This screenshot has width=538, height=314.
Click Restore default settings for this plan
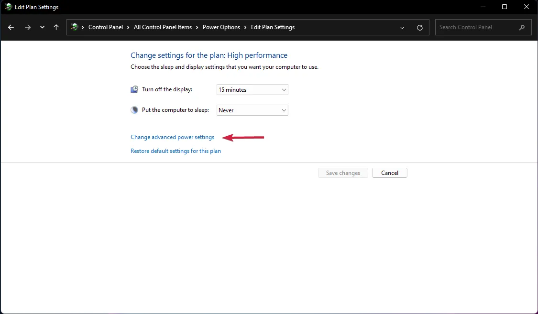tap(176, 151)
